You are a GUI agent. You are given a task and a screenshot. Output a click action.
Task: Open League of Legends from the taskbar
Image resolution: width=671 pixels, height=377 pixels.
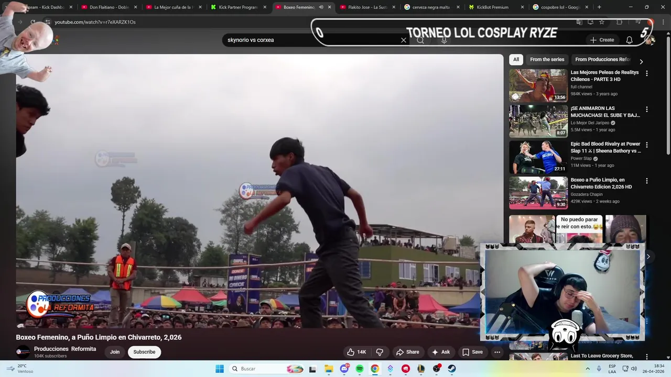421,369
